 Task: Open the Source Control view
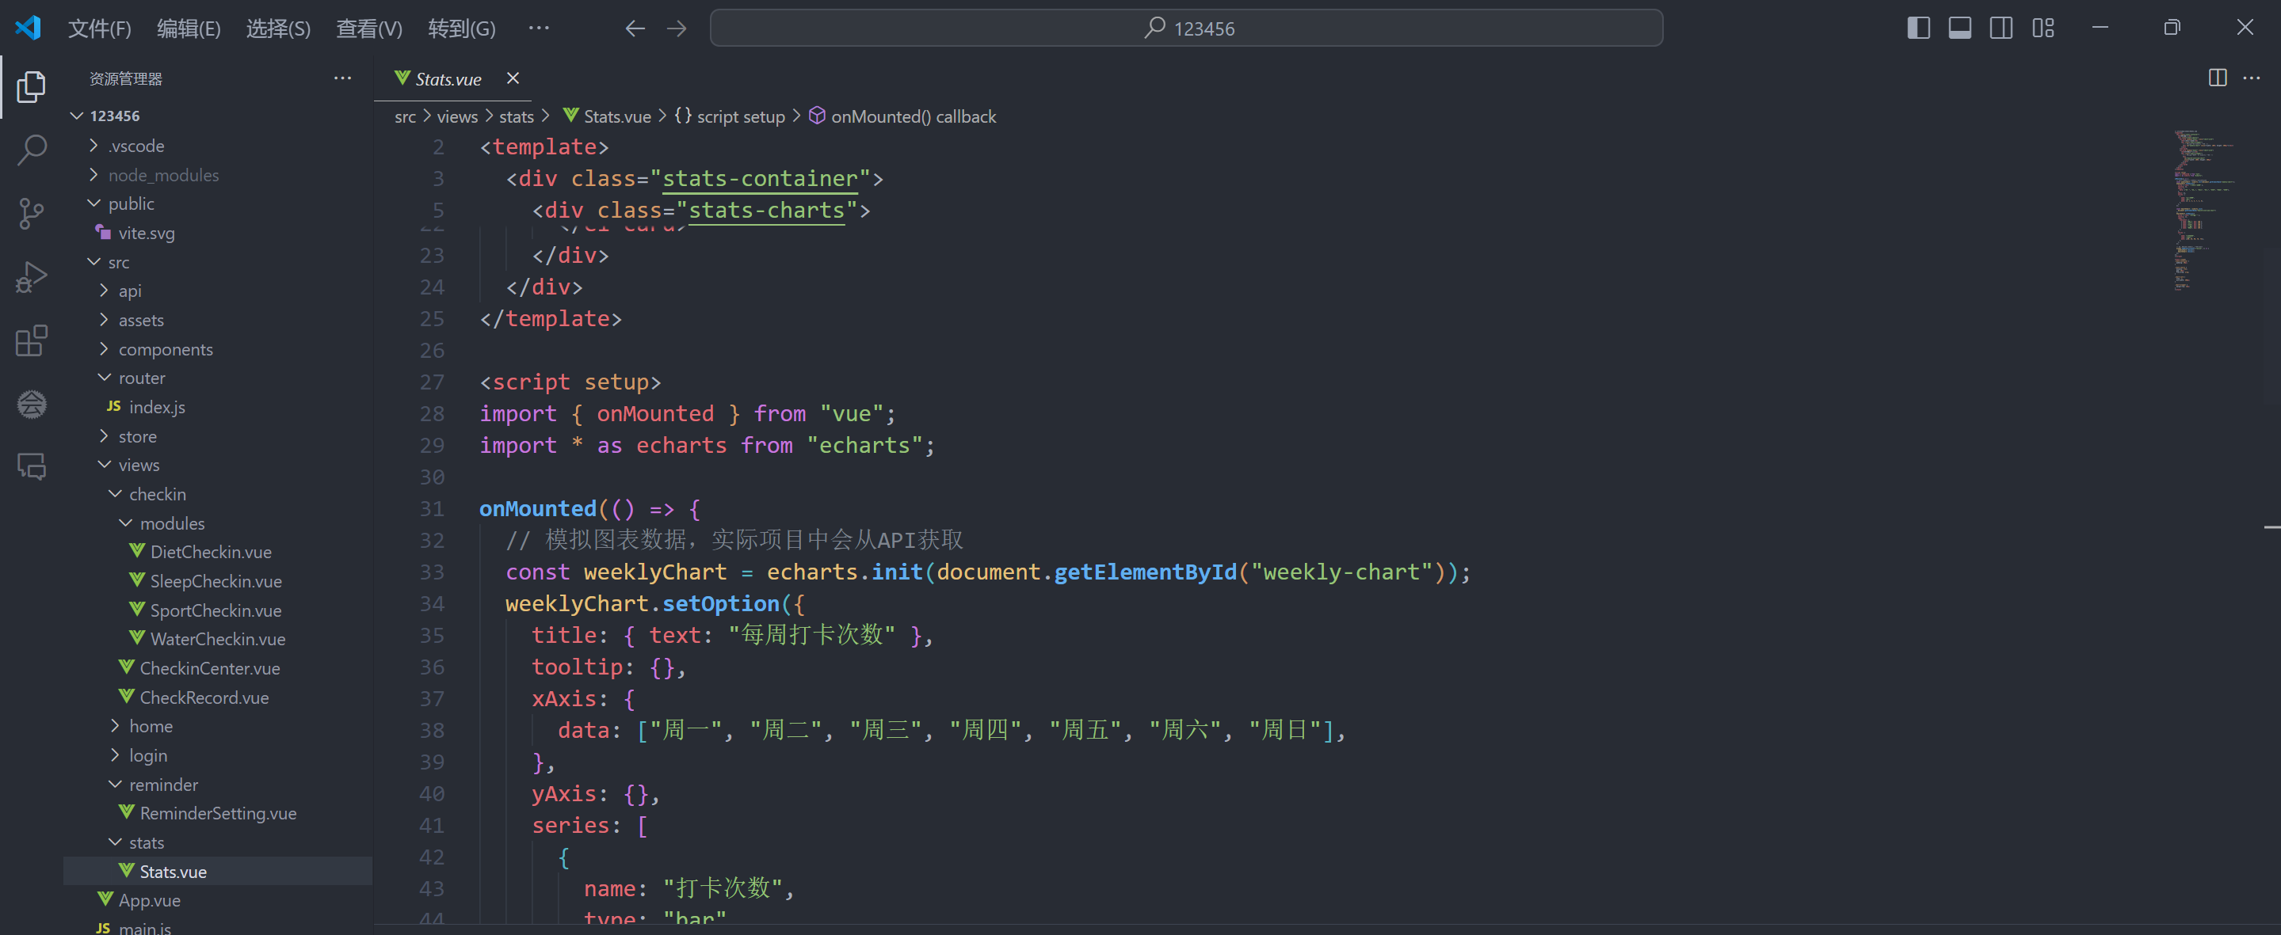coord(32,213)
